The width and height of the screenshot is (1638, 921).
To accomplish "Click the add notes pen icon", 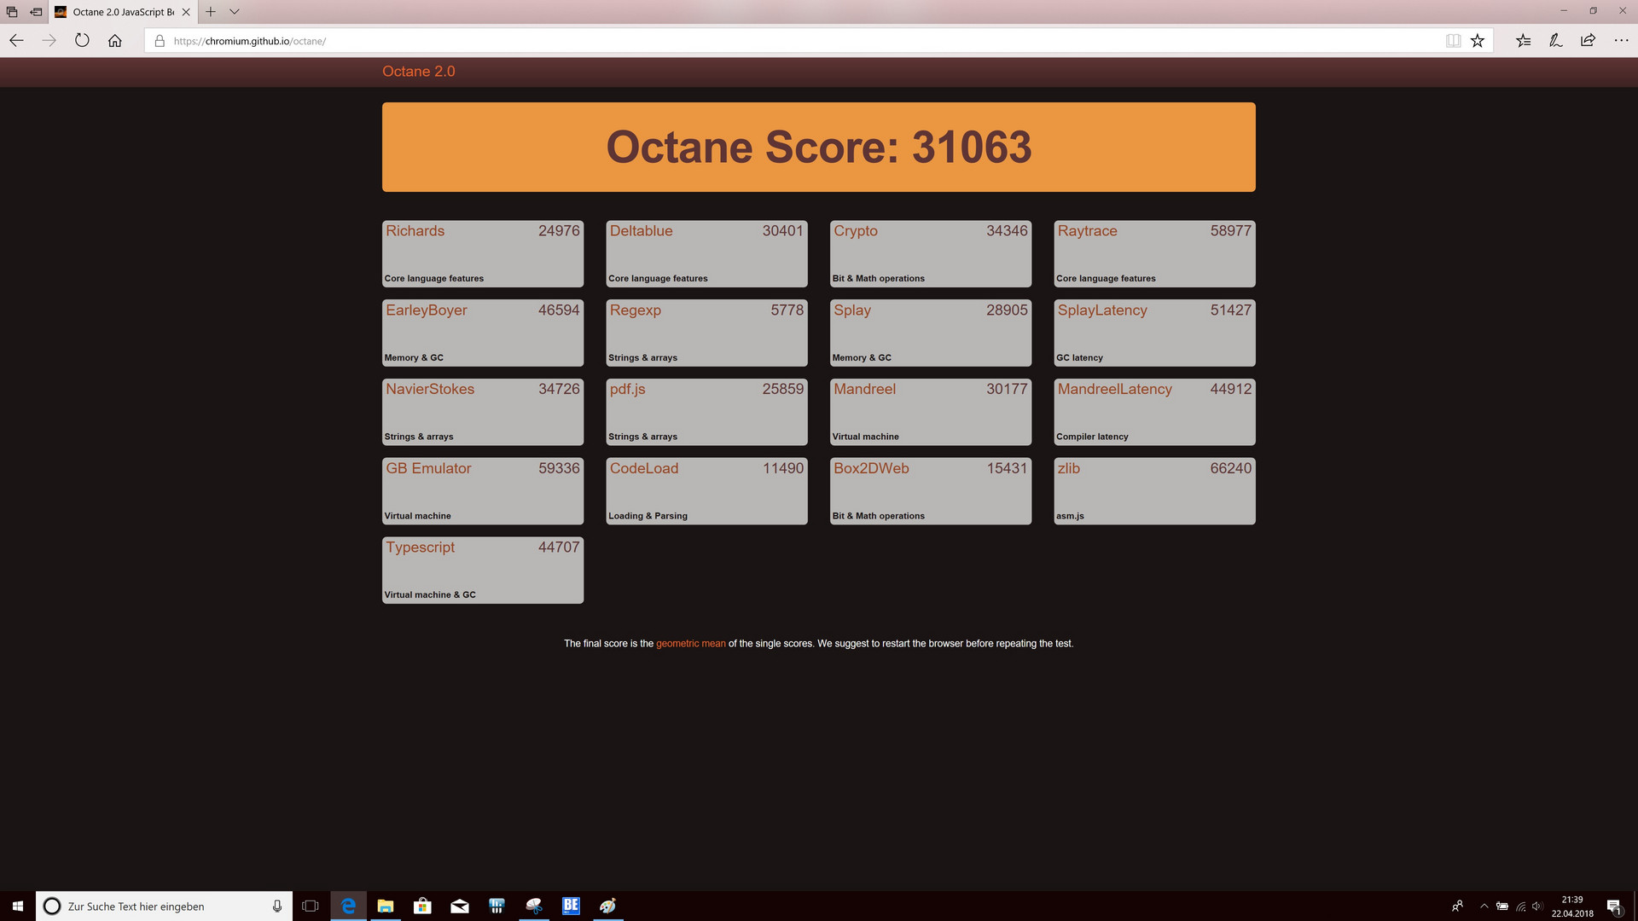I will point(1555,40).
